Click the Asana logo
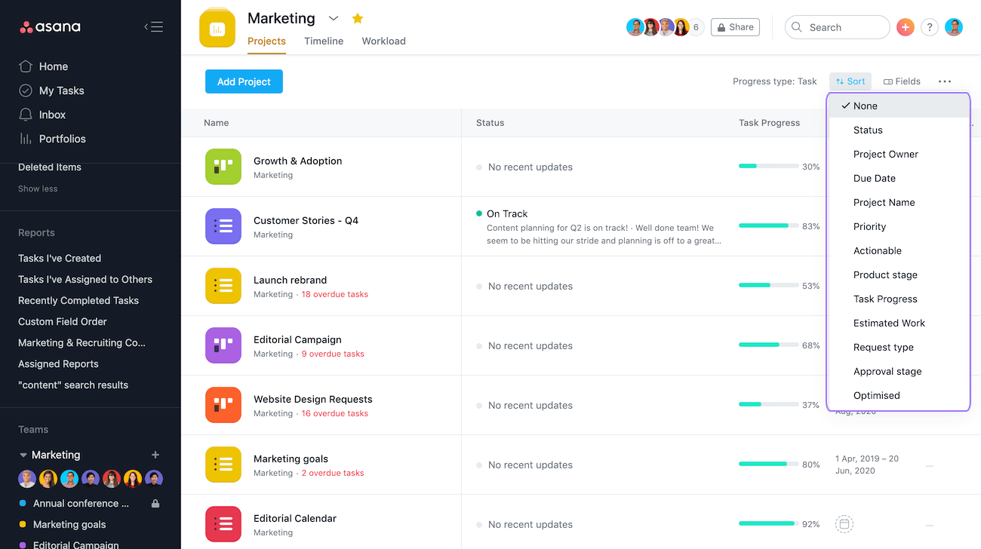981x549 pixels. (50, 27)
